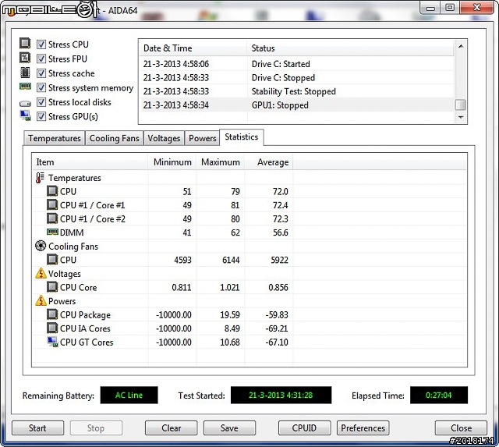Click the Status column header
The height and width of the screenshot is (447, 499).
pyautogui.click(x=351, y=48)
